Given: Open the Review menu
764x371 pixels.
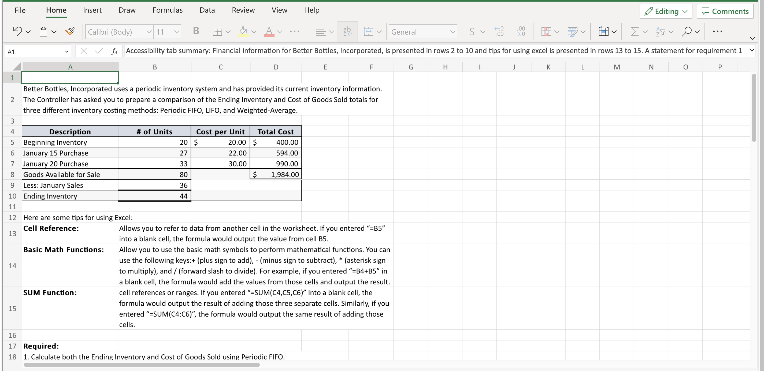Looking at the screenshot, I should click(243, 10).
